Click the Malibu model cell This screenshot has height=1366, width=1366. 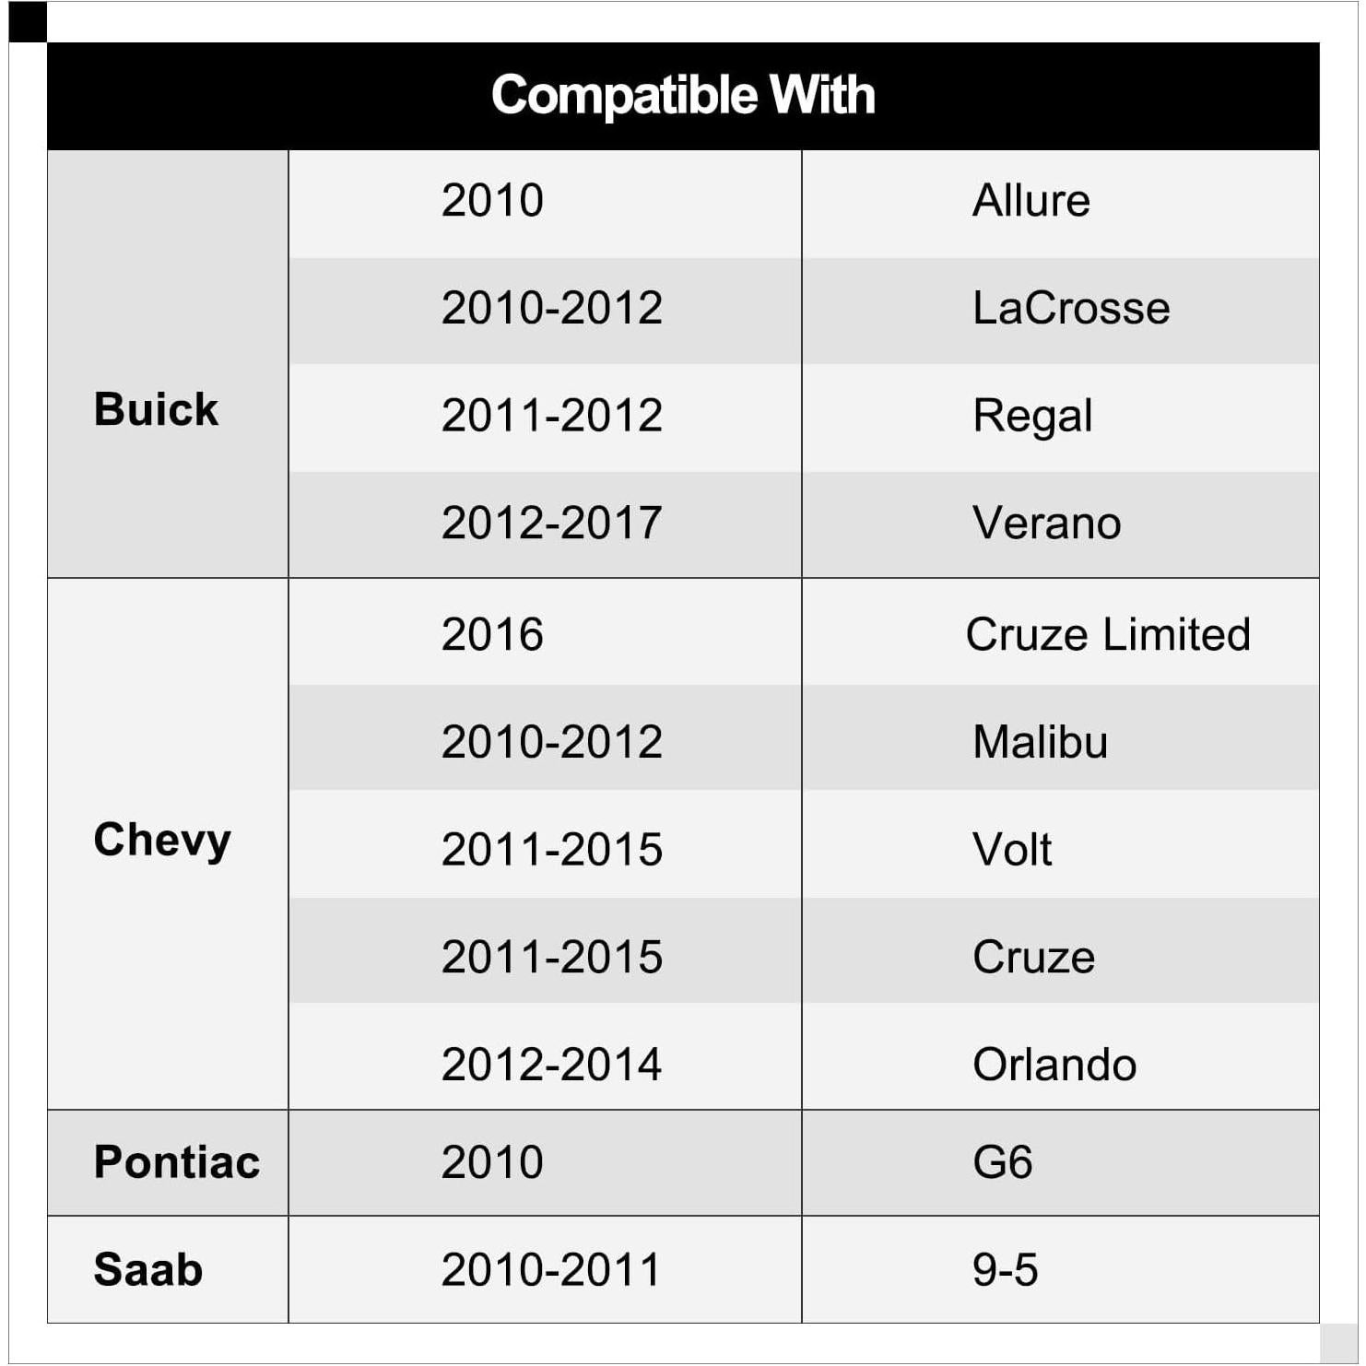[x=1040, y=742]
